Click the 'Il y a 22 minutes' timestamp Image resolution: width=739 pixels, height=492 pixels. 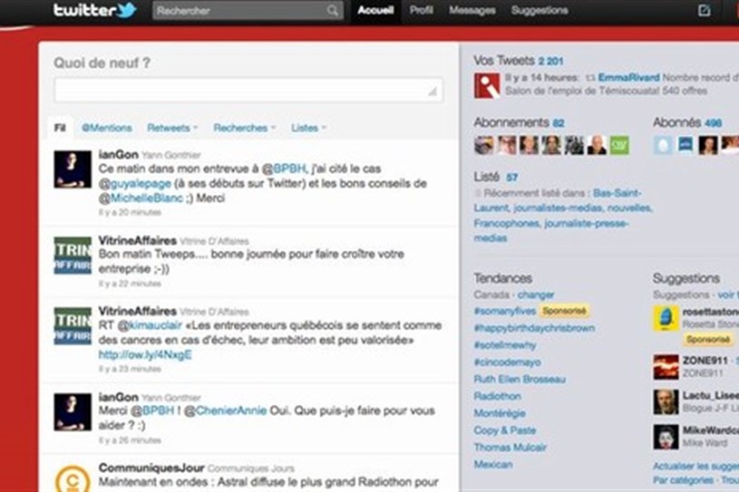130,284
